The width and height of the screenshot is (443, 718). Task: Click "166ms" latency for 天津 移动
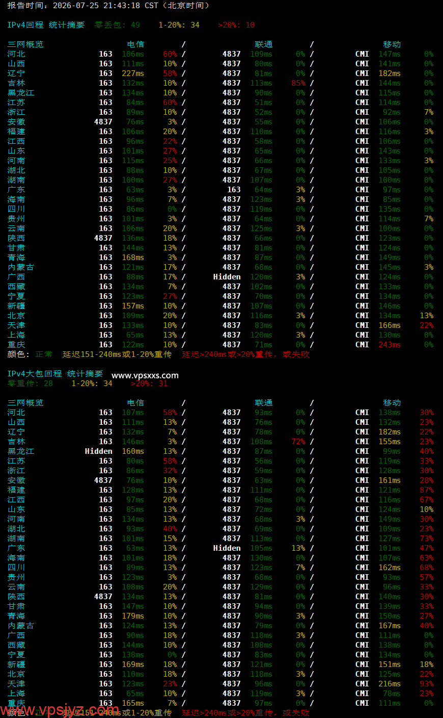390,325
